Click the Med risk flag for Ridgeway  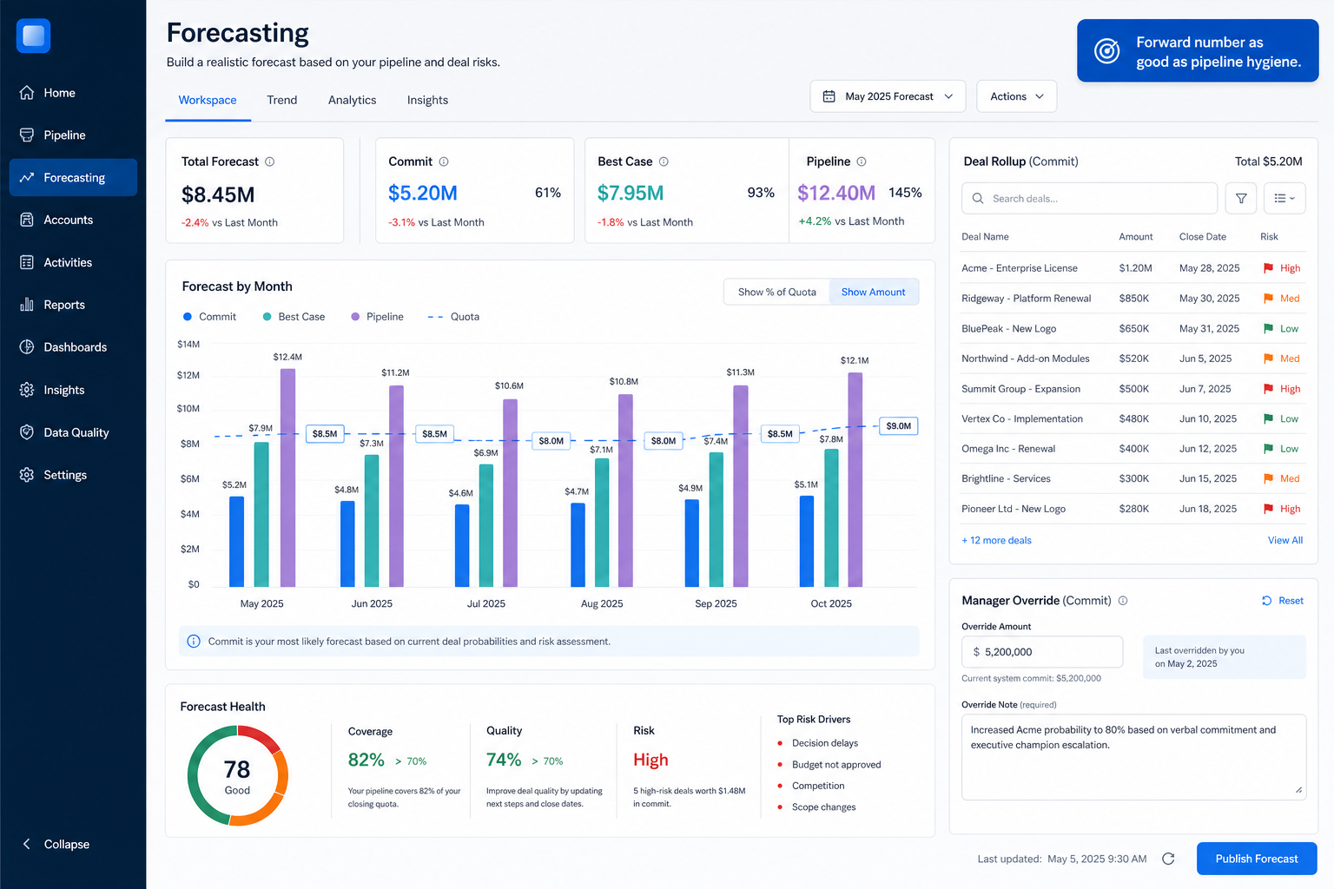tap(1269, 299)
